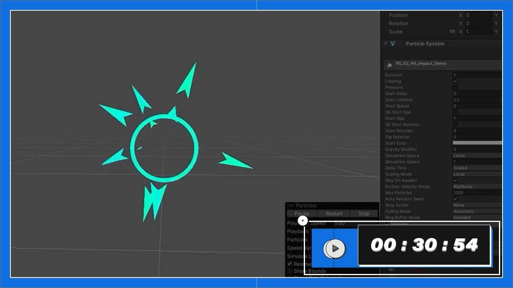
Task: Click the Rotation X input field
Action: pyautogui.click(x=479, y=24)
